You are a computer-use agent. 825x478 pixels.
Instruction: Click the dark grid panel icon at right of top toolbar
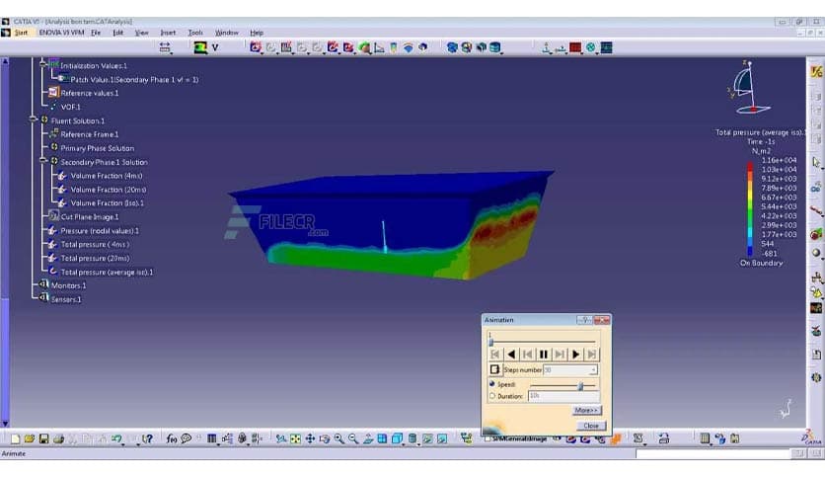607,47
